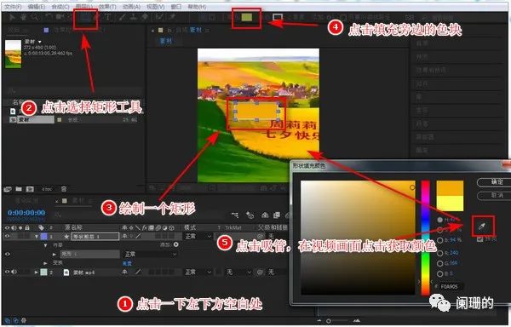Image resolution: width=511 pixels, height=327 pixels.
Task: Click the 0:00:00:00 timecode in timeline
Action: (x=26, y=212)
